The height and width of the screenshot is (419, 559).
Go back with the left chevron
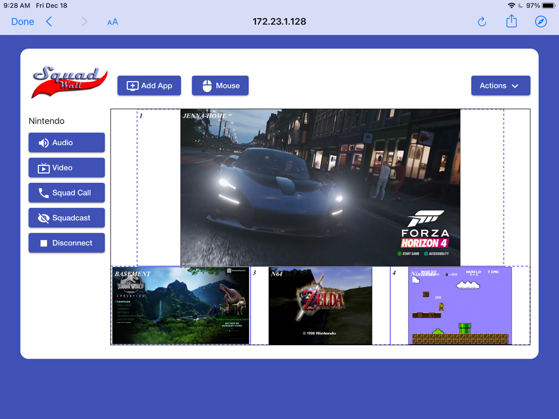click(49, 22)
